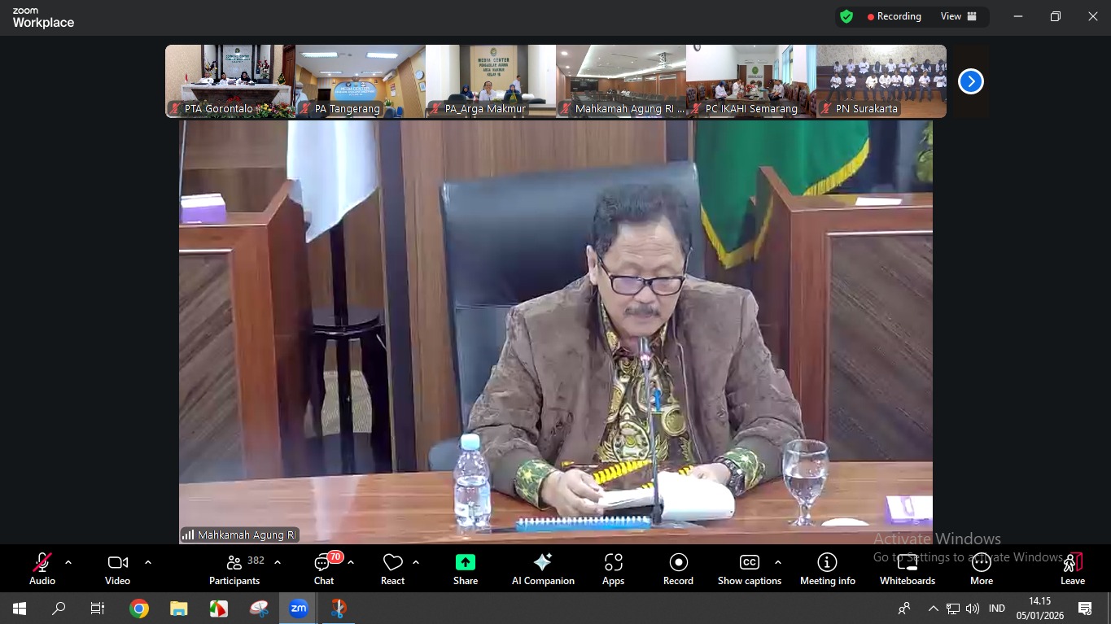Open the Apps icon in toolbar
The height and width of the screenshot is (624, 1111).
click(613, 569)
